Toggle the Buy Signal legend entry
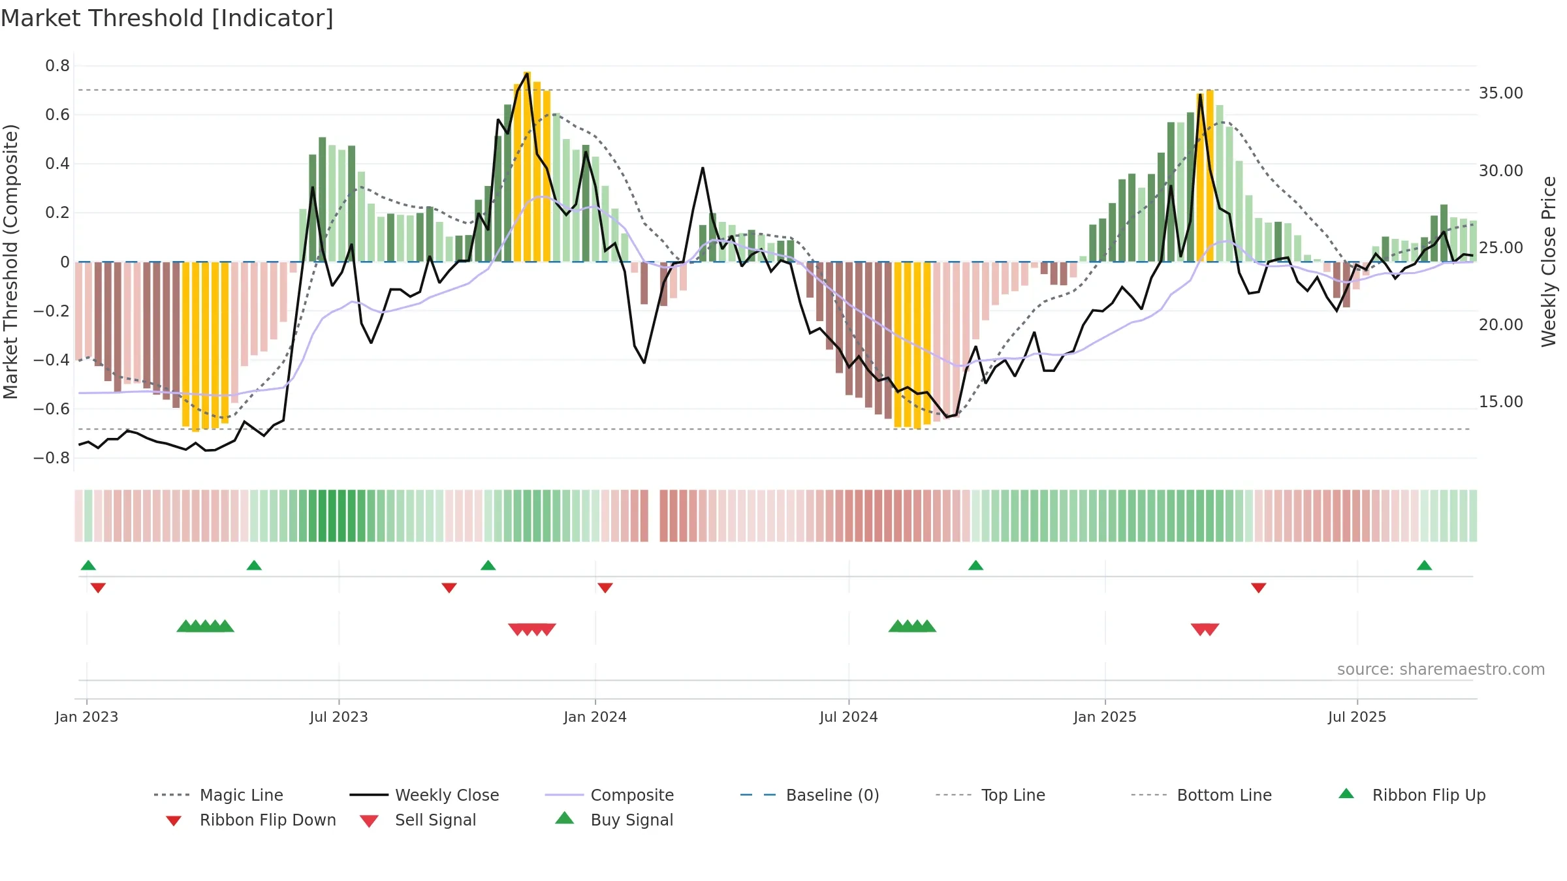1567x881 pixels. coord(614,820)
